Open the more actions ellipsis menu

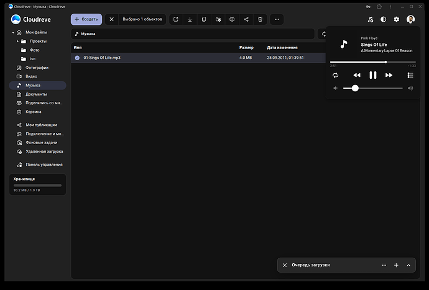277,19
